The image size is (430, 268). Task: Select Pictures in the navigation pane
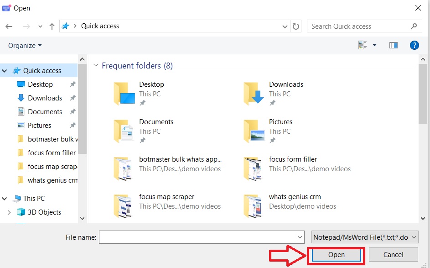[39, 126]
